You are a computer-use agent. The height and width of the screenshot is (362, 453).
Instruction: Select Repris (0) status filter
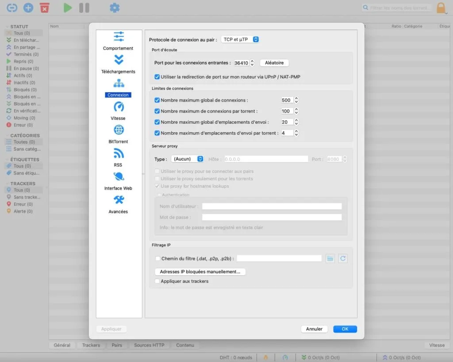pyautogui.click(x=24, y=61)
